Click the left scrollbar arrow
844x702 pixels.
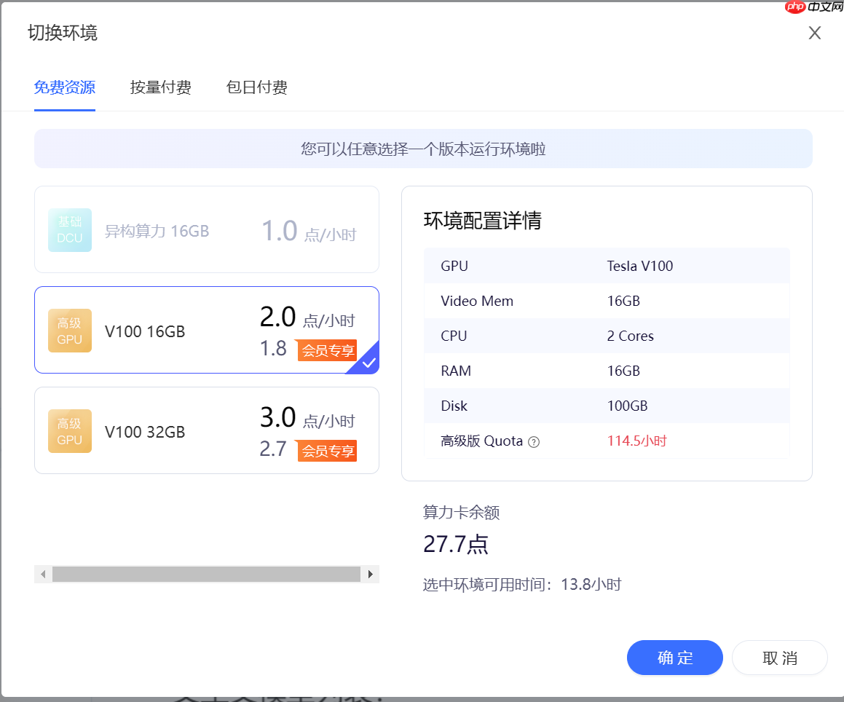click(x=43, y=574)
